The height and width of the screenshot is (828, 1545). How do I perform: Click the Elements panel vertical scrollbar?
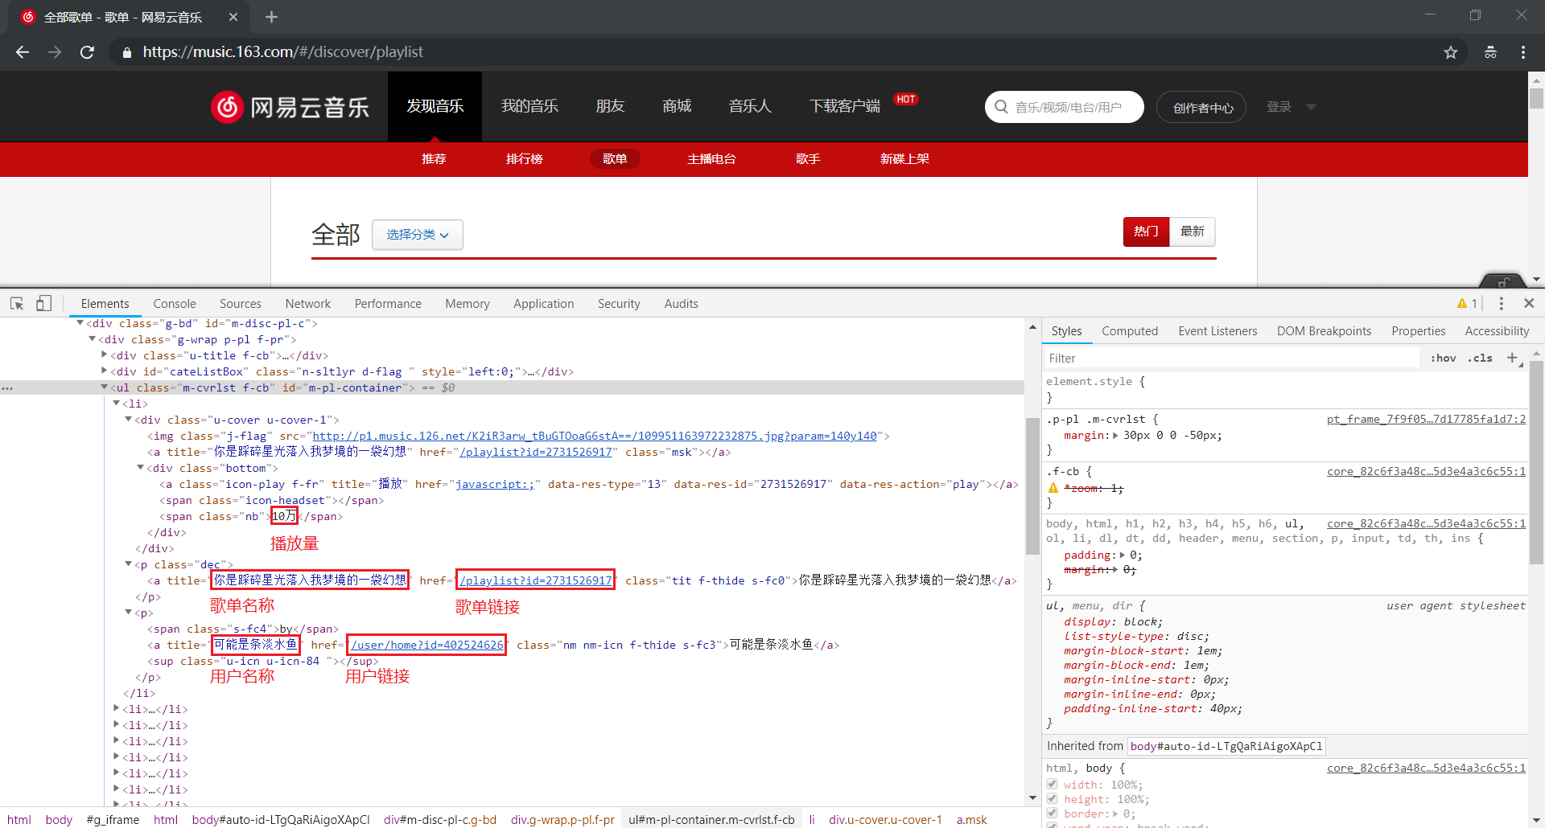point(1032,486)
